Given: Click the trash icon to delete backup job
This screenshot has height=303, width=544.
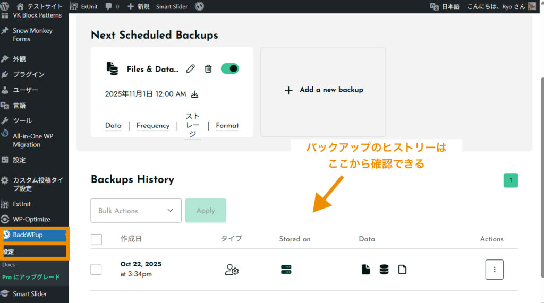Looking at the screenshot, I should tap(208, 68).
